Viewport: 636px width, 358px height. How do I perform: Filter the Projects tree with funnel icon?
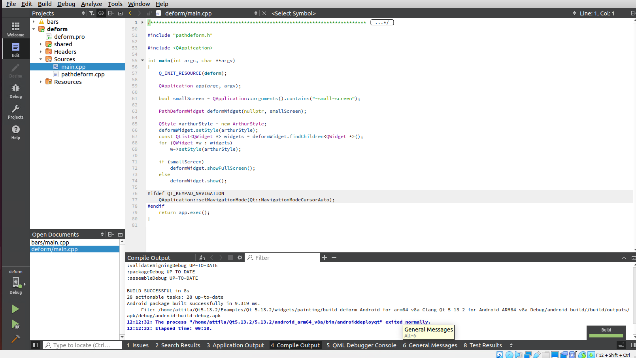[92, 13]
